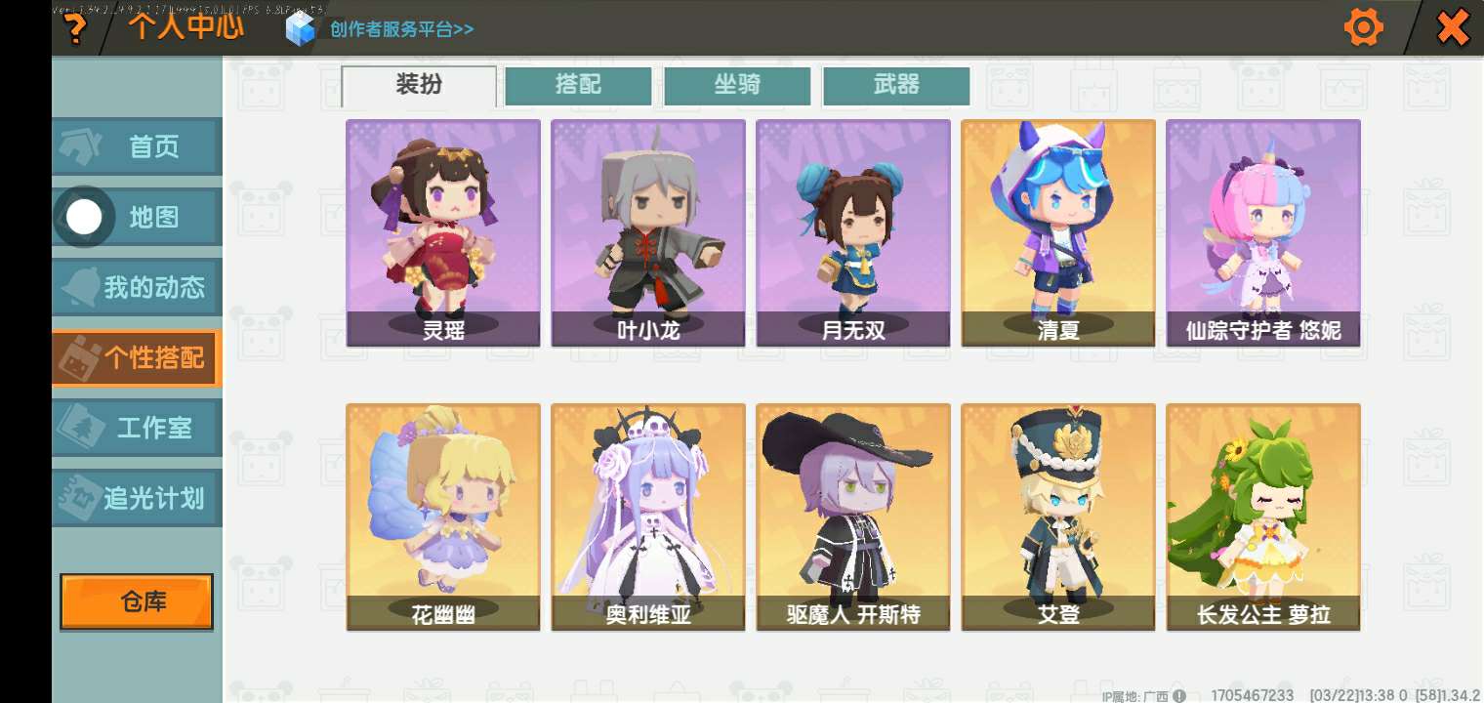Go to 首页 in the sidebar

coord(138,147)
